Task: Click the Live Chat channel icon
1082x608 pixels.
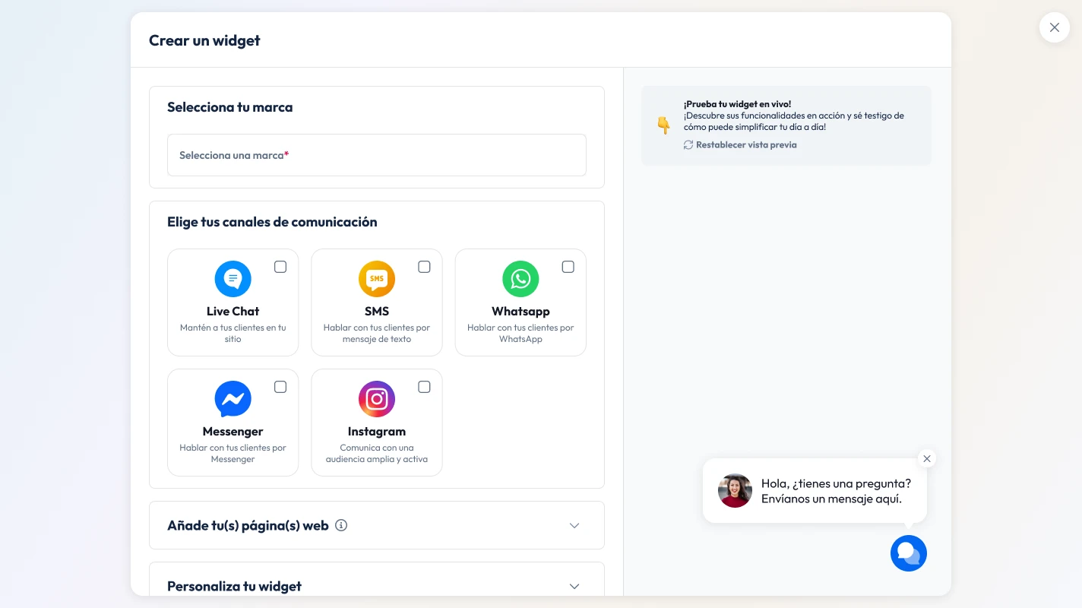Action: (233, 279)
